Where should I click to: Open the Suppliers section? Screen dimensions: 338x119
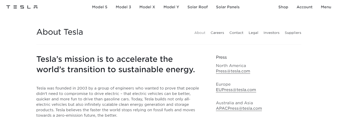(293, 33)
